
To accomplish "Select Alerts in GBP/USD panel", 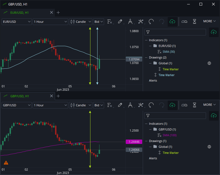I will pyautogui.click(x=153, y=159).
